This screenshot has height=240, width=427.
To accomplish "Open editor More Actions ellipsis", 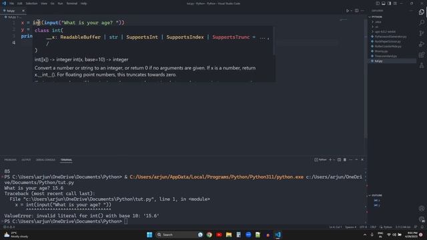I will 362,11.
